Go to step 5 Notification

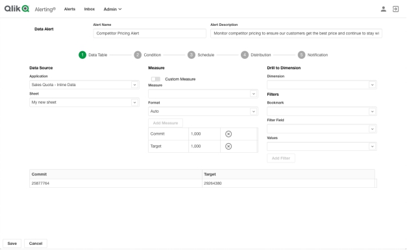tap(313, 55)
